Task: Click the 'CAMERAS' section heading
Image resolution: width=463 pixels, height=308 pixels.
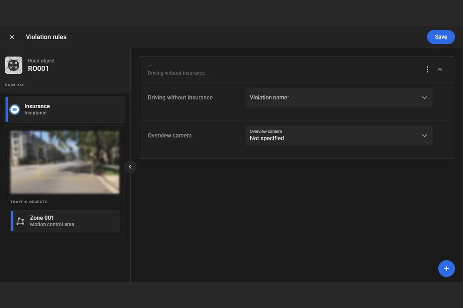Action: [x=15, y=85]
